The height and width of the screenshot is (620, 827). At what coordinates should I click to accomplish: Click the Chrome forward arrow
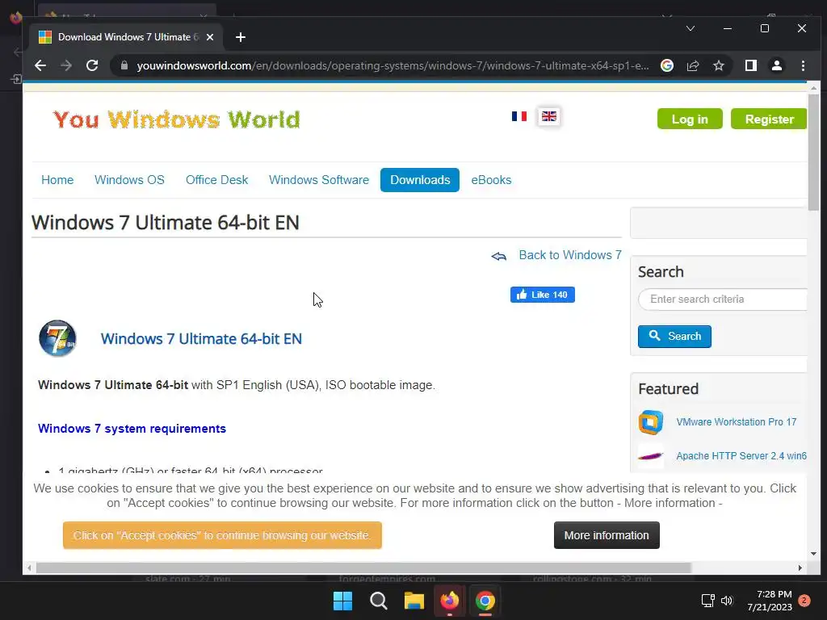(66, 65)
